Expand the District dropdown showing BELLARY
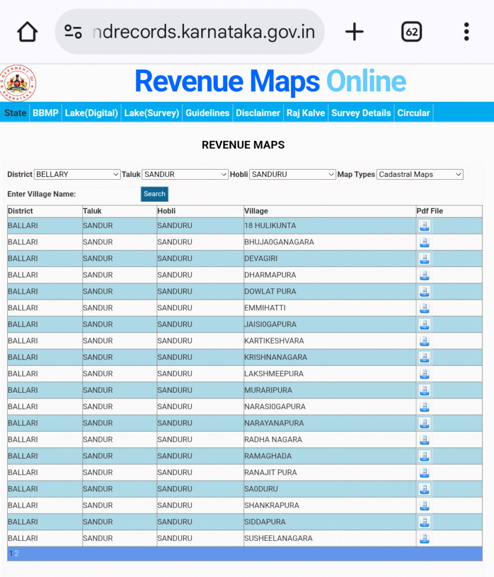Screen dimensions: 494x577 [x=77, y=175]
